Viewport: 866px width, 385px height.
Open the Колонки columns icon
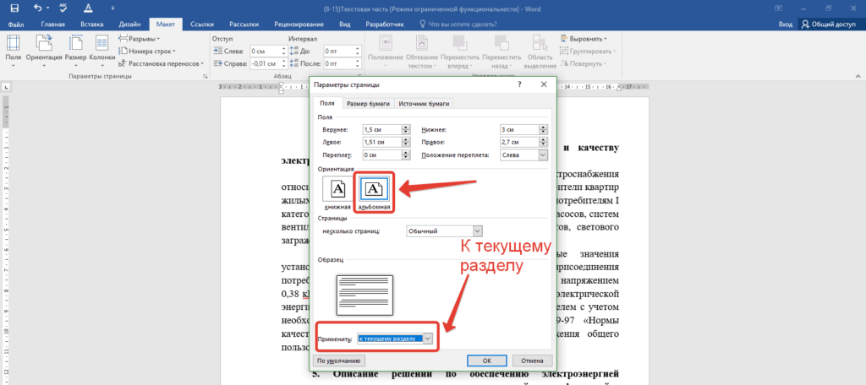[101, 49]
